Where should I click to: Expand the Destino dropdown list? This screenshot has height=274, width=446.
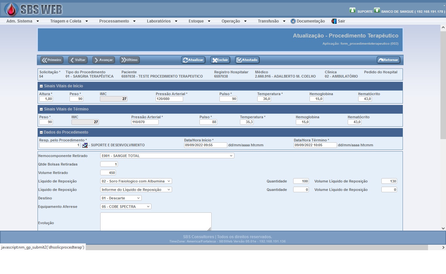(x=121, y=198)
